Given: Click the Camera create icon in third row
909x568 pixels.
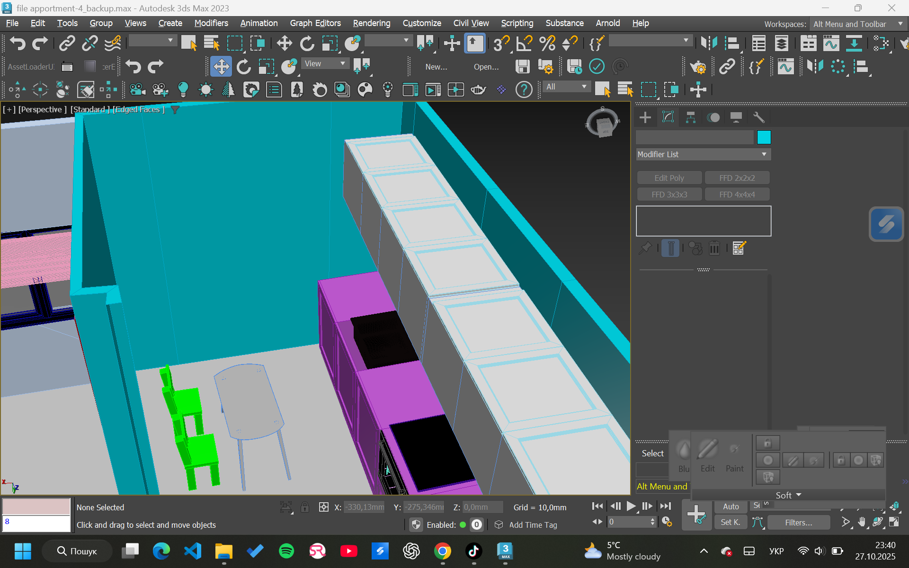Looking at the screenshot, I should (x=137, y=89).
